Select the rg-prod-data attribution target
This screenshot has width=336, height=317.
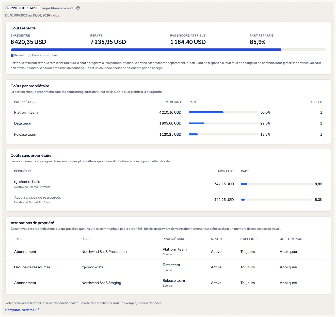[92, 267]
